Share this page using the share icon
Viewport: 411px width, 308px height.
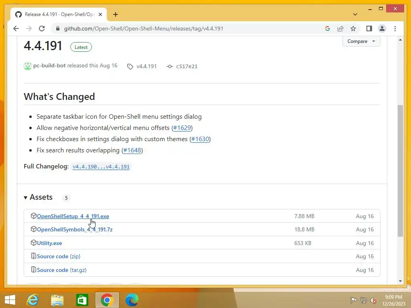click(x=340, y=28)
